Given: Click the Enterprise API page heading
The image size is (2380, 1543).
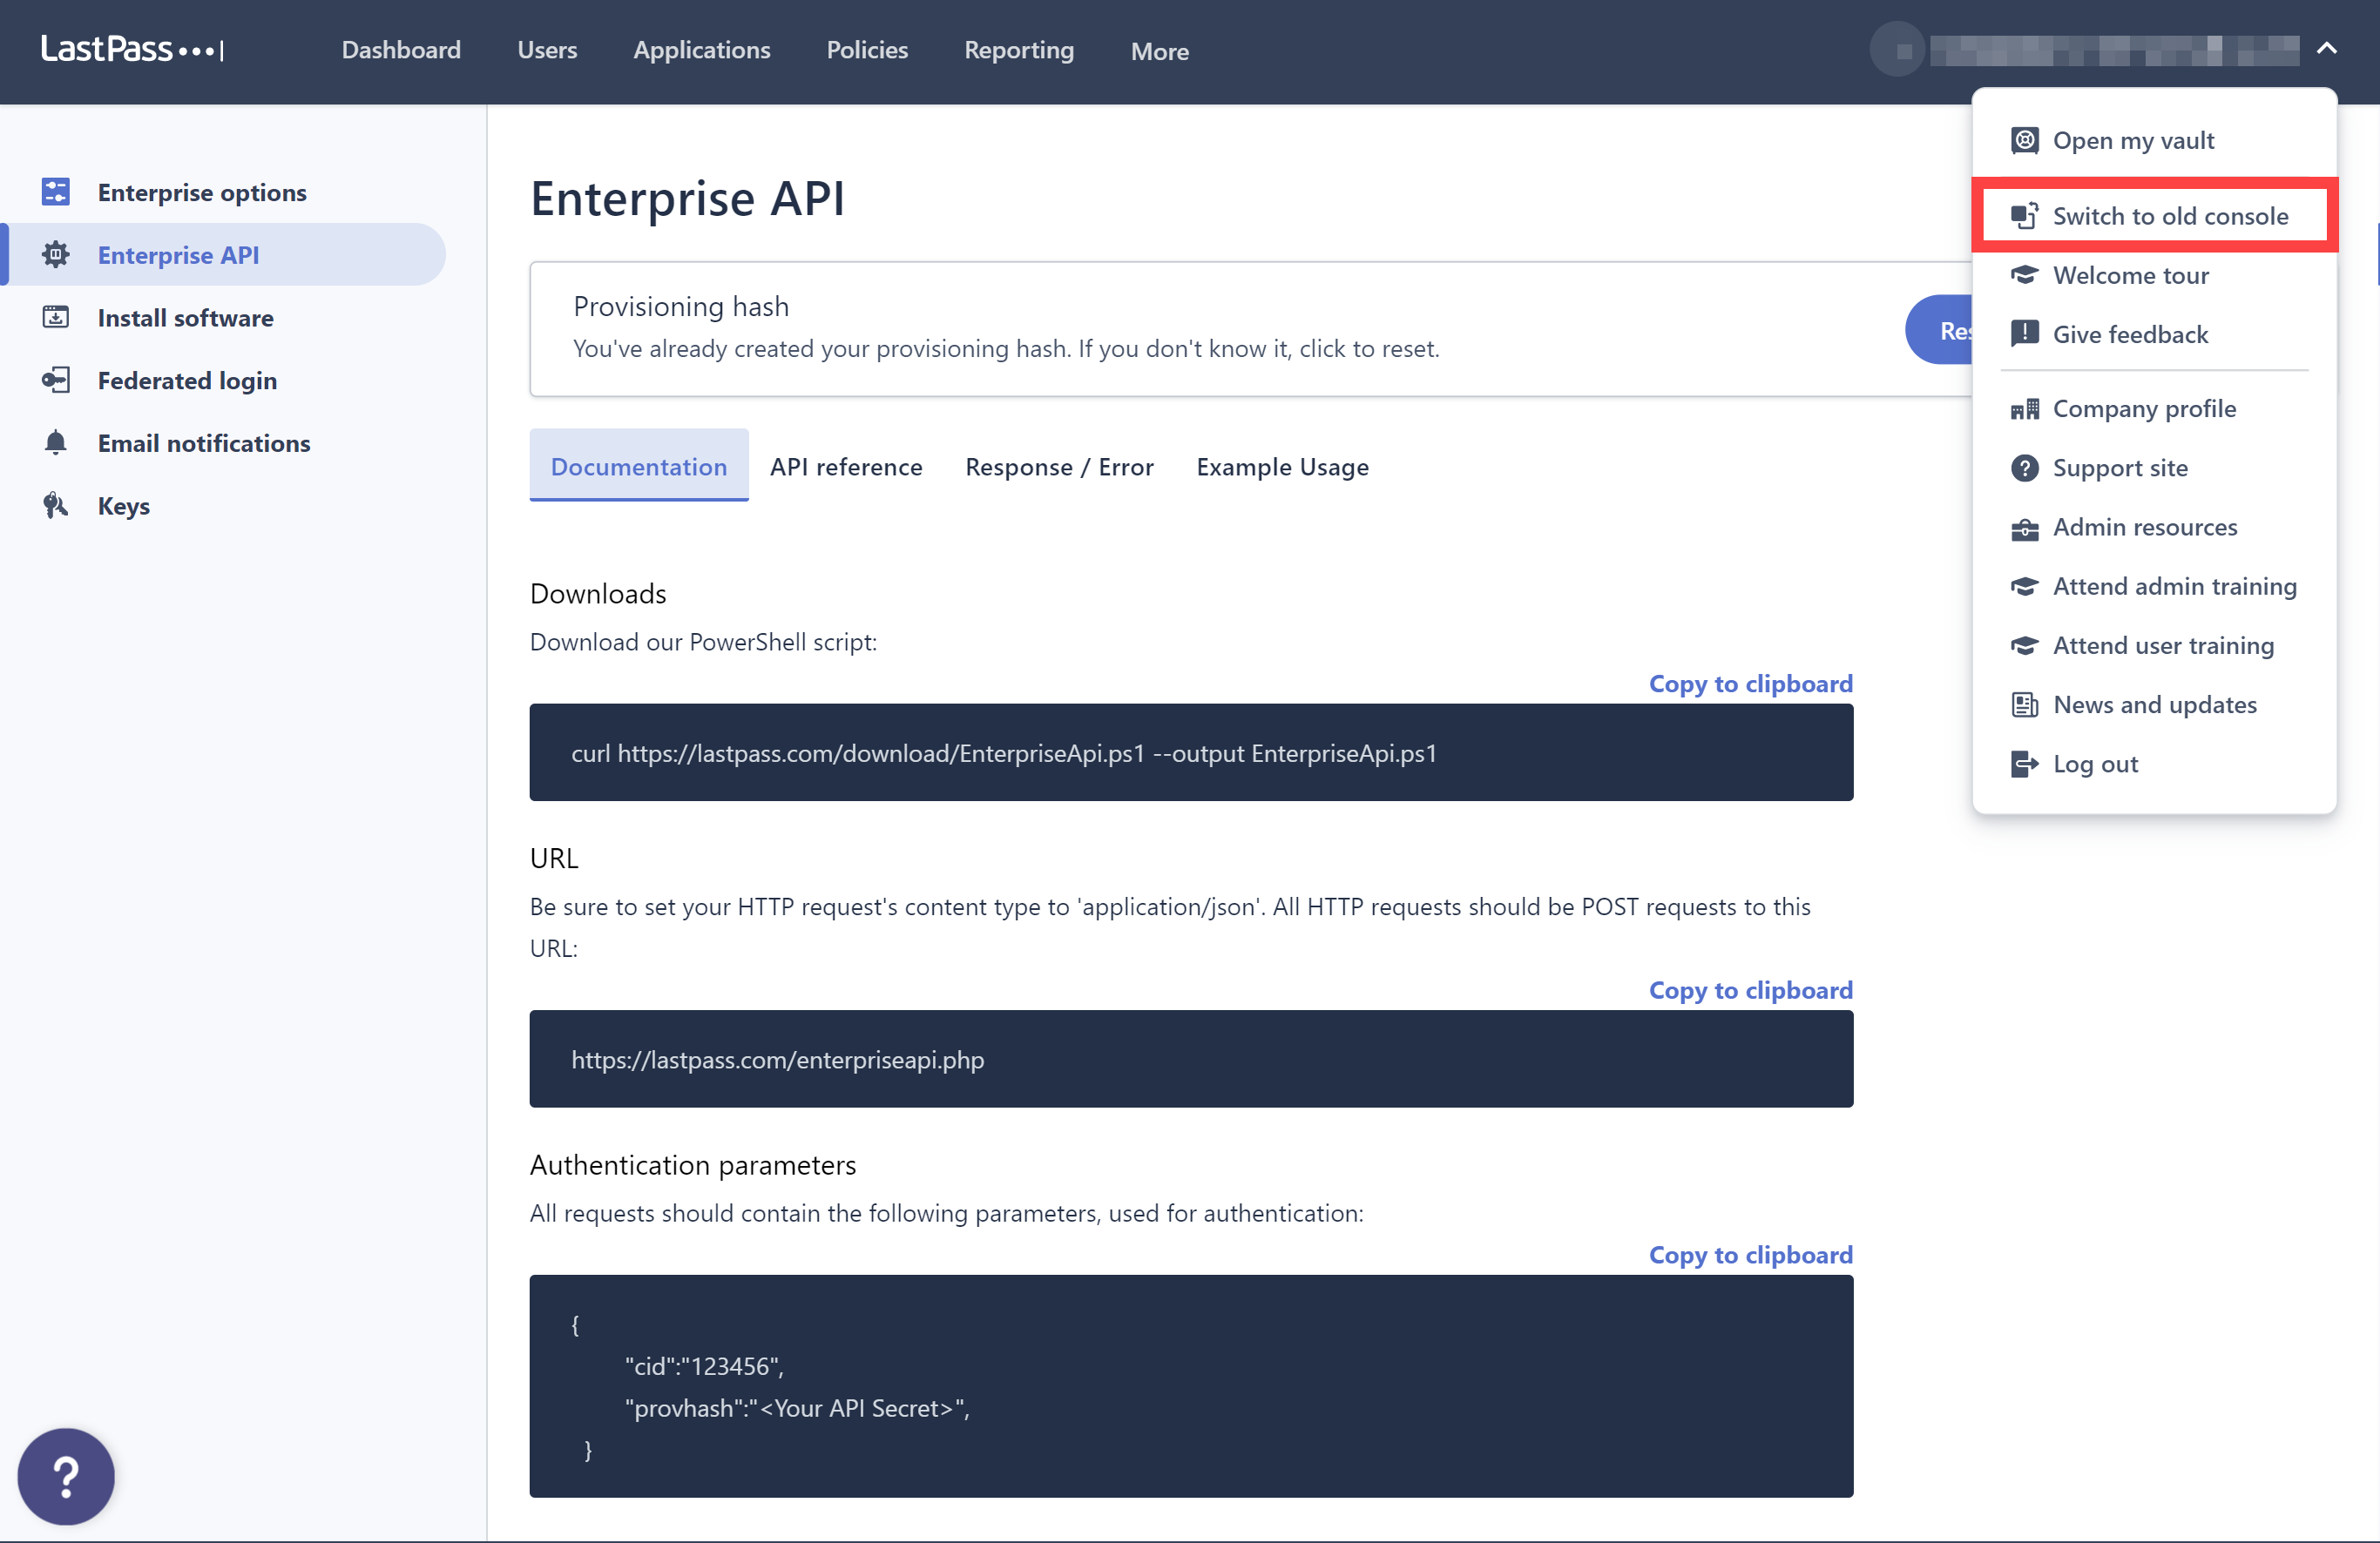Looking at the screenshot, I should [x=687, y=198].
